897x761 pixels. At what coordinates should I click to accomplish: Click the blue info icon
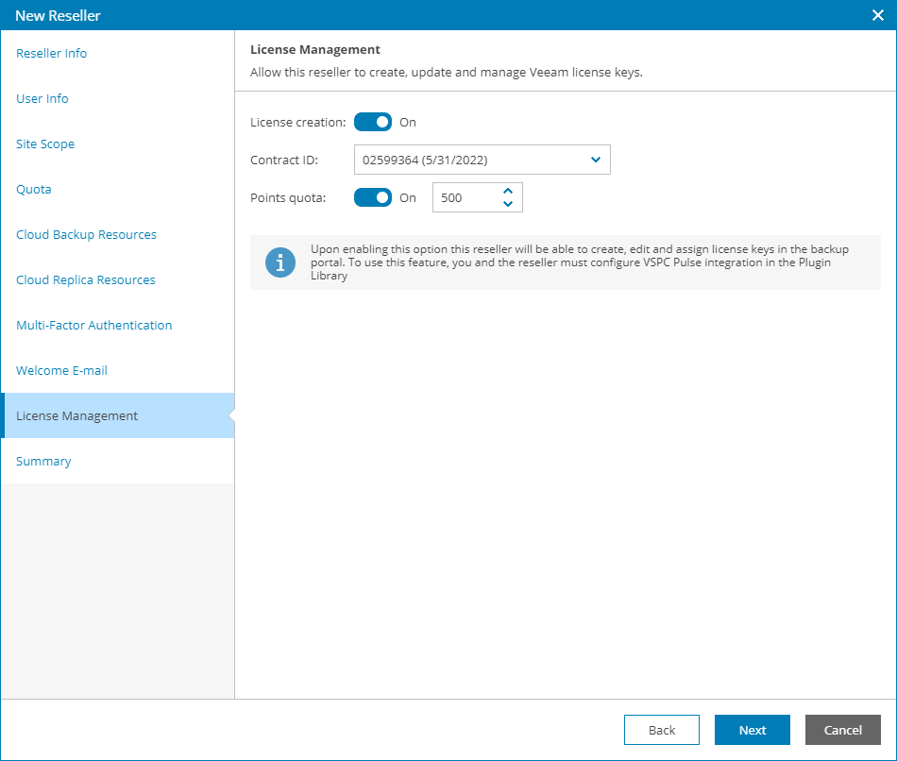[x=280, y=262]
